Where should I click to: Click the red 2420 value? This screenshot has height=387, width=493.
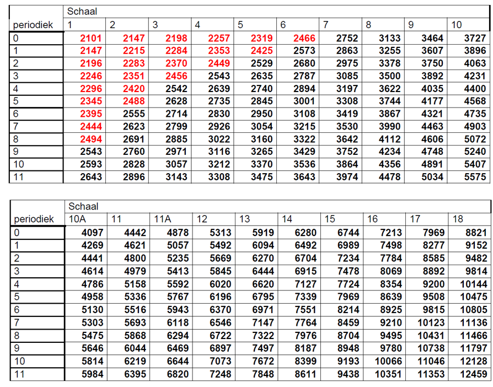coord(133,88)
